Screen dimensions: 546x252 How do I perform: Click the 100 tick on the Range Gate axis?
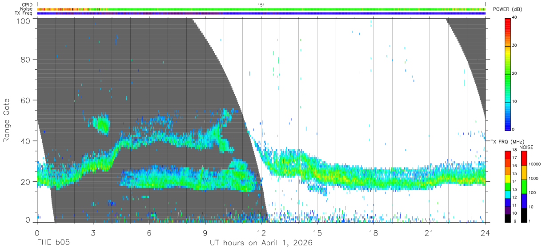click(x=23, y=20)
